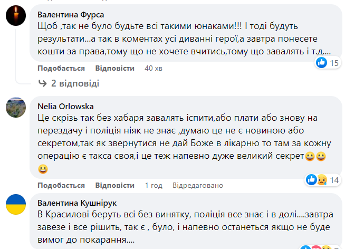The width and height of the screenshot is (345, 249).
Task: Reply to Валентина Фурса's comment via Відповісти
Action: click(x=114, y=69)
